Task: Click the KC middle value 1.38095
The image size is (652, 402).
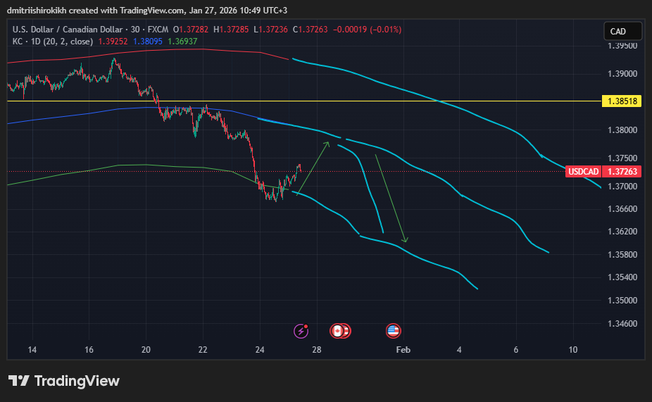Action: (x=148, y=41)
